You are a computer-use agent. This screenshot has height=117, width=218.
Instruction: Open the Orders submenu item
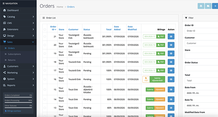(x=11, y=48)
